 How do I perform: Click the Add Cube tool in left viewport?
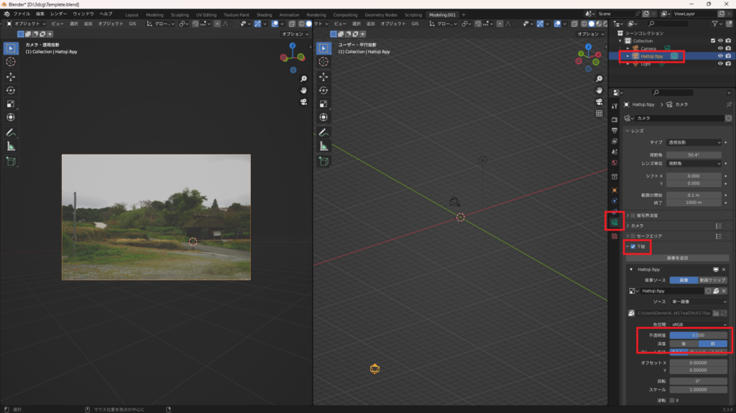[11, 162]
